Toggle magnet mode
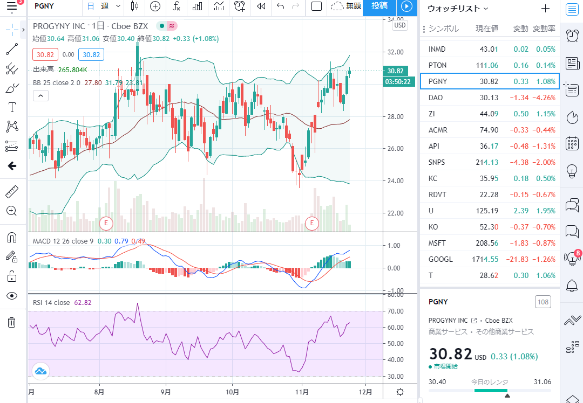Viewport: 583px width, 403px height. coord(12,237)
